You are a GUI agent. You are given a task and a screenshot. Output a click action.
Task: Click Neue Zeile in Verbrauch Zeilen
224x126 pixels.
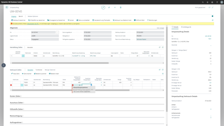15,74
